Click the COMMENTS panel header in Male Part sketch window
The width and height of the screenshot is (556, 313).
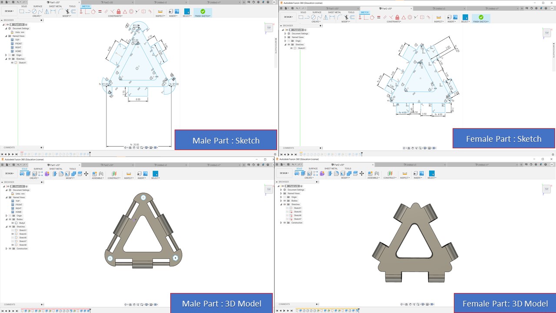[x=22, y=147]
